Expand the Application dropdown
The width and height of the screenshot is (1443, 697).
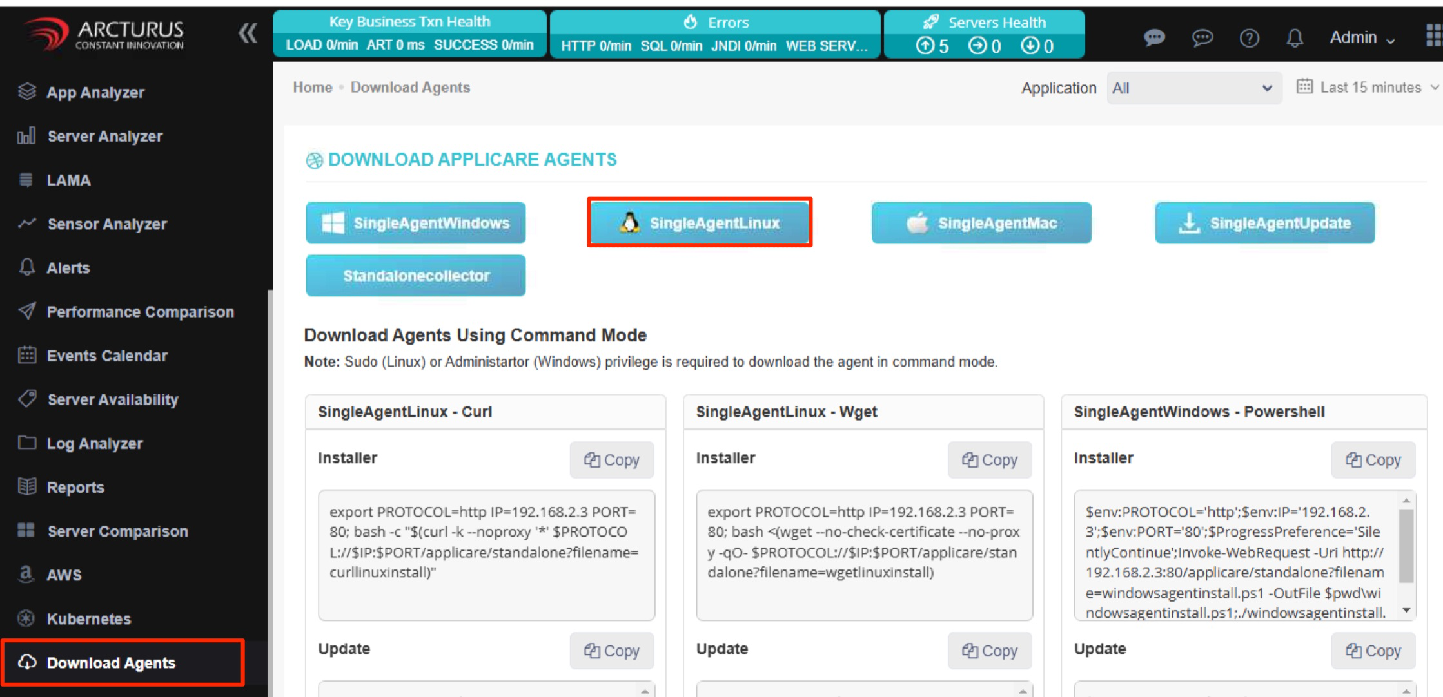[1193, 88]
